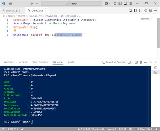Viewport: 160px width, 131px height.
Task: Click the debug icon in the status bar
Action: click(x=22, y=129)
